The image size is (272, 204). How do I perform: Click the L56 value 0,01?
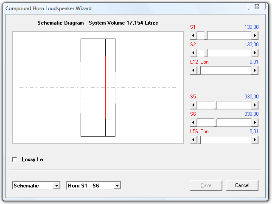[254, 131]
